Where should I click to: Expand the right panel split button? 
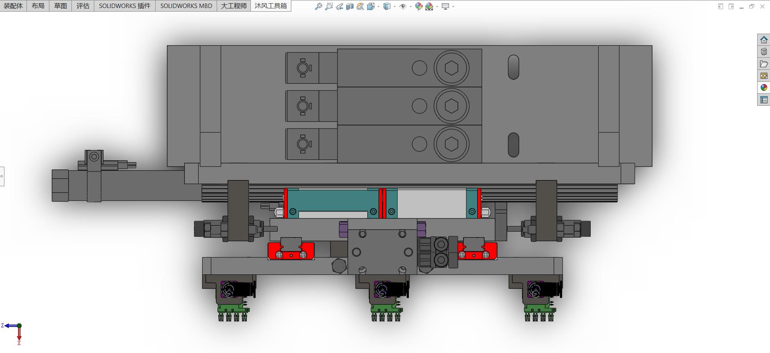tap(731, 6)
